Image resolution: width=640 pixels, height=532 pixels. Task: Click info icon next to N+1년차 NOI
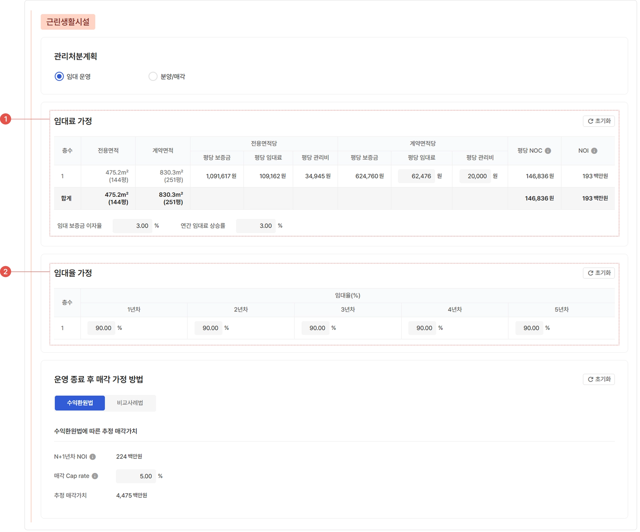click(92, 457)
